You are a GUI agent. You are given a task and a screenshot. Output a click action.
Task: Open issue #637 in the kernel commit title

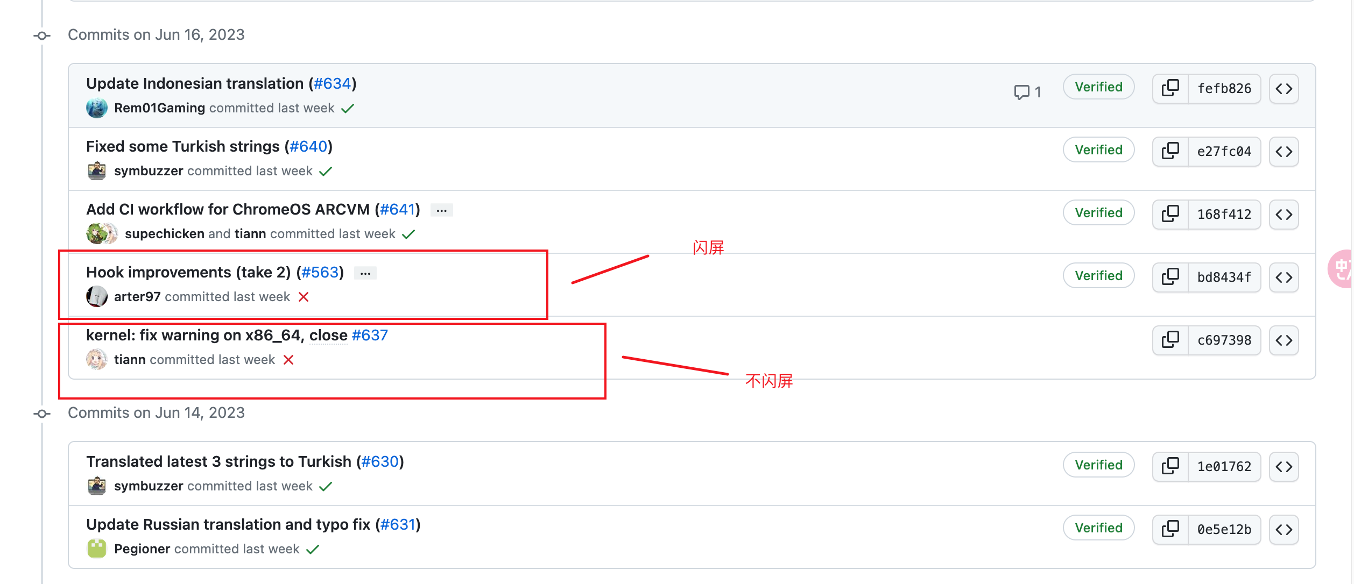tap(370, 335)
